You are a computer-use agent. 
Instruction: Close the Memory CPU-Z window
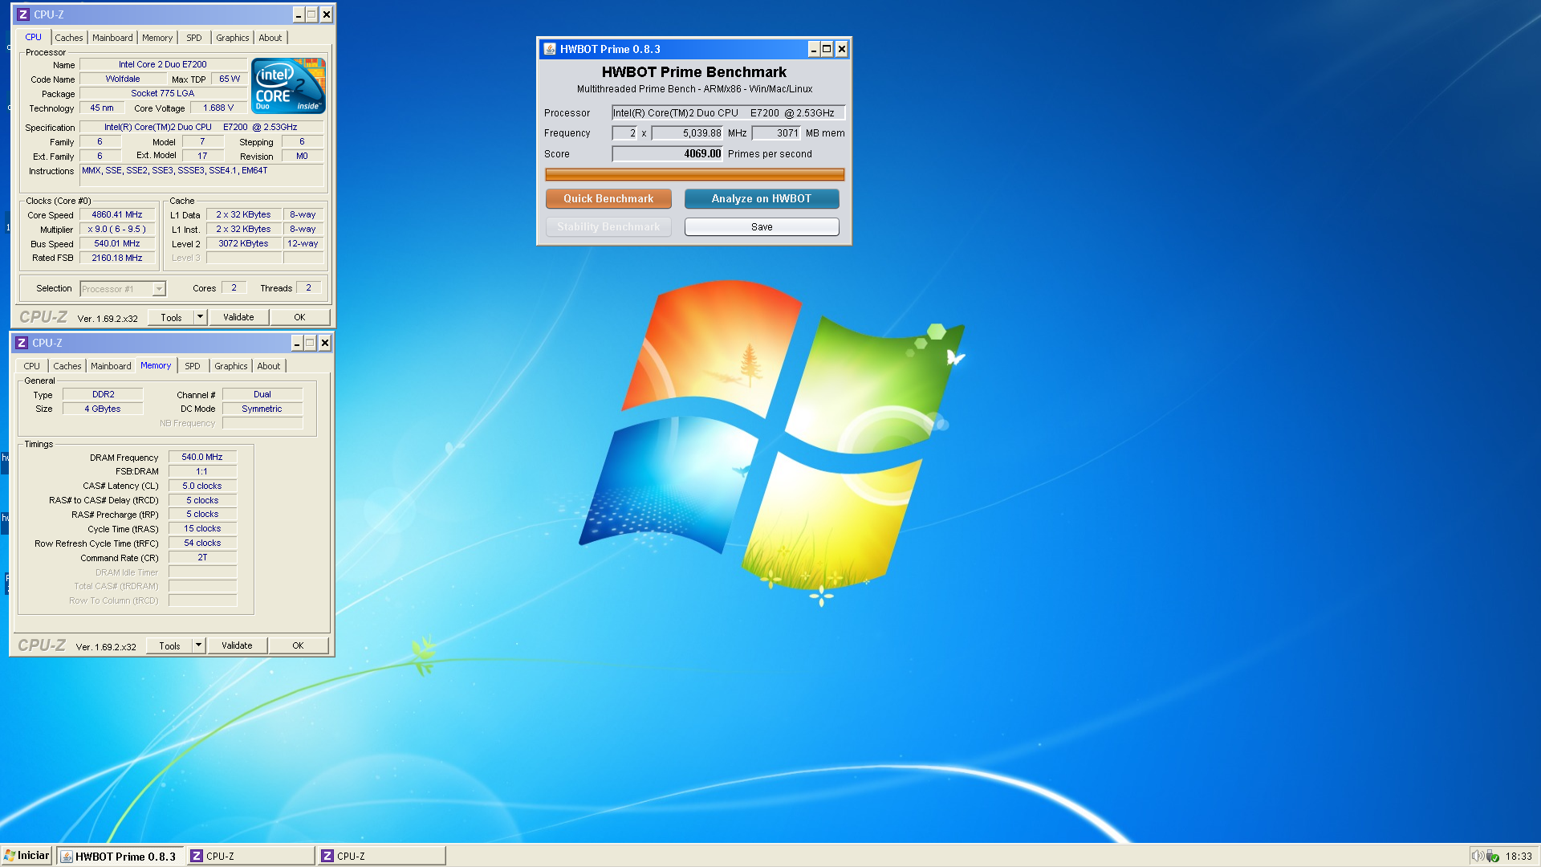(325, 343)
